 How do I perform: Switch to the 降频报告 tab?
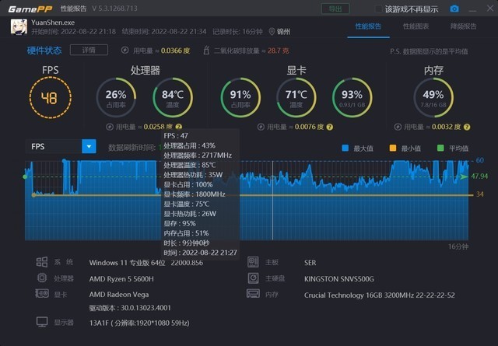tap(464, 26)
